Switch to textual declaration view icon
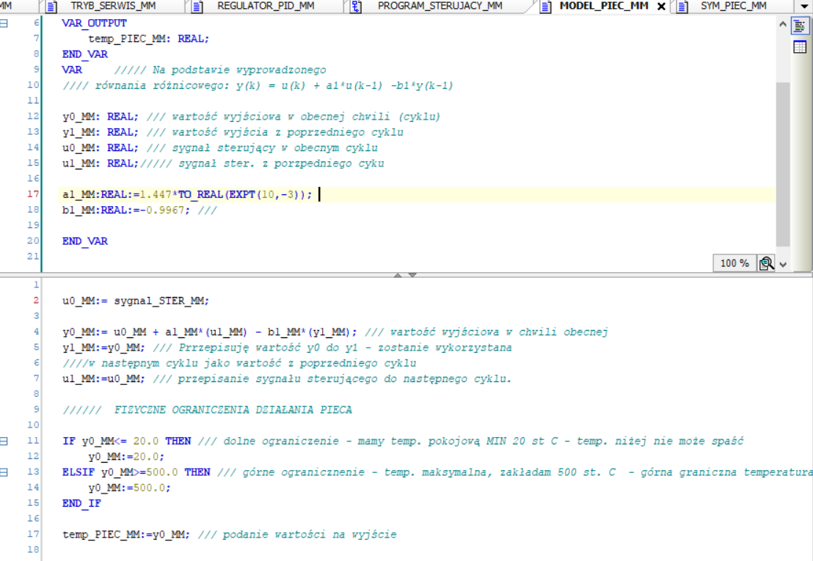 [x=800, y=26]
